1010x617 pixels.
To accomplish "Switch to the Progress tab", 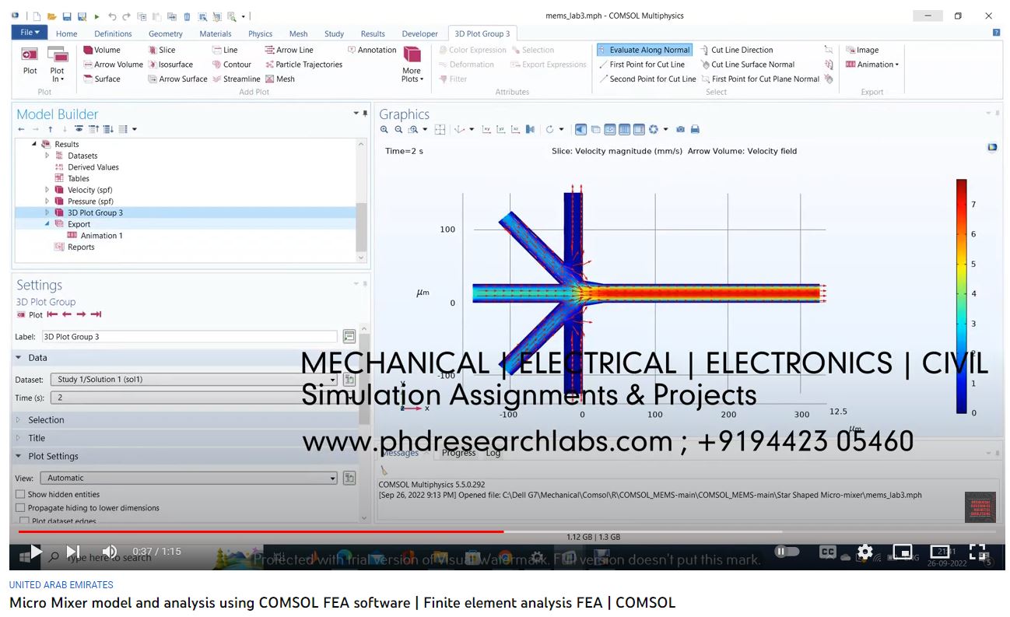I will point(459,453).
